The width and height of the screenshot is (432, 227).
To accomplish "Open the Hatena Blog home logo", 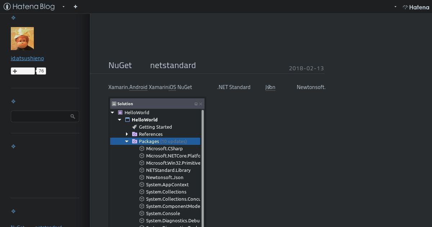I will pyautogui.click(x=29, y=6).
